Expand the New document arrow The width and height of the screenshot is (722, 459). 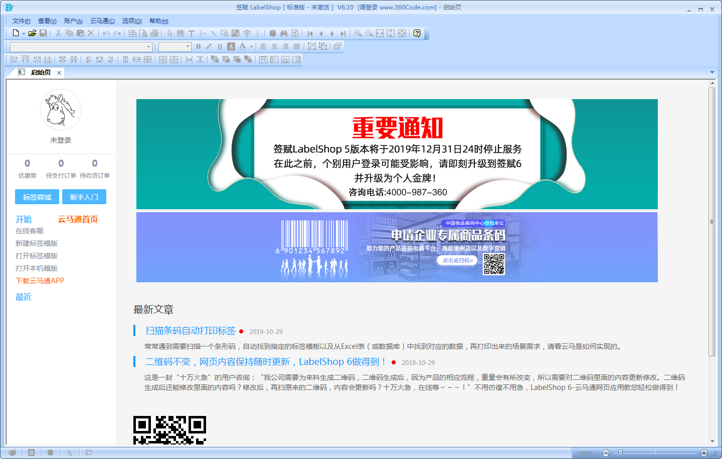24,34
